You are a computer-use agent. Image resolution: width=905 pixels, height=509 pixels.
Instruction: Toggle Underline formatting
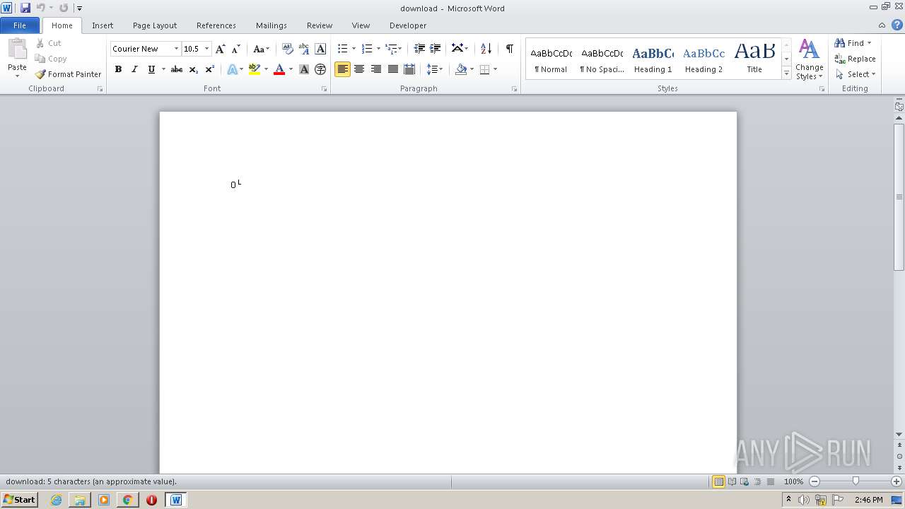coord(151,69)
